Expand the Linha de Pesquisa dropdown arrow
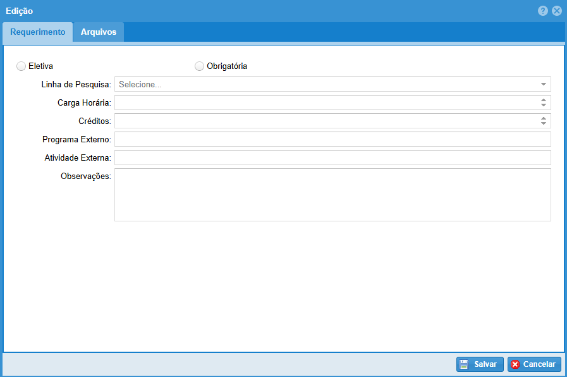 coord(544,84)
